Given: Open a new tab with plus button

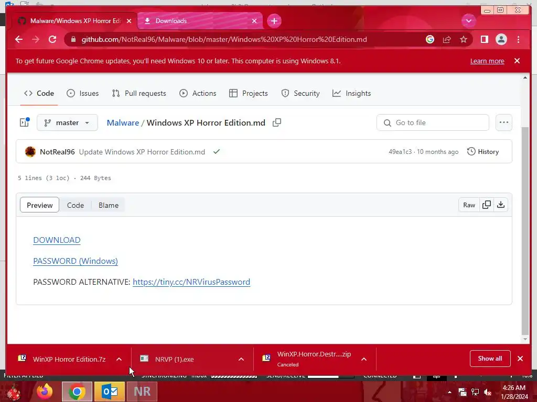Looking at the screenshot, I should [x=274, y=21].
